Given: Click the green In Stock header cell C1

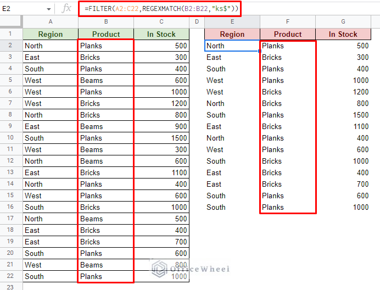Looking at the screenshot, I should pos(161,34).
